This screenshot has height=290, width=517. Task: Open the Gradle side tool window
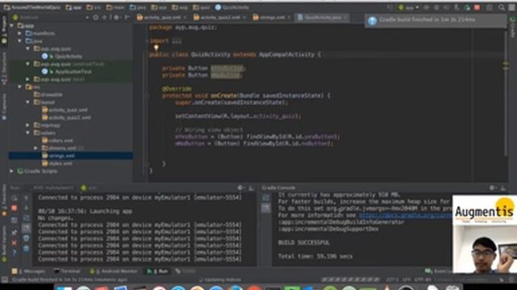[x=513, y=27]
